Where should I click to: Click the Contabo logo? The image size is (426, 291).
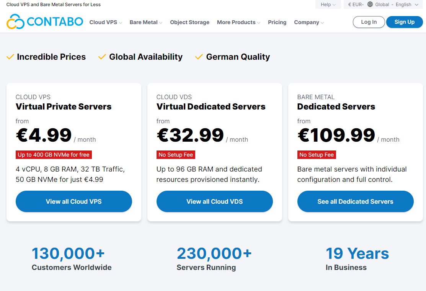(44, 22)
